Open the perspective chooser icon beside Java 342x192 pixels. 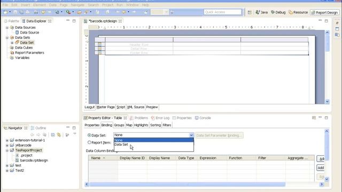(250, 12)
